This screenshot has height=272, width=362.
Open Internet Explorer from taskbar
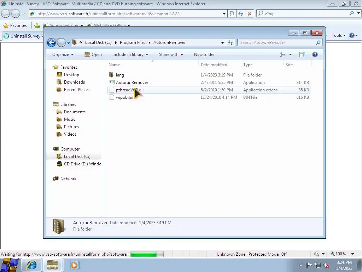(31, 265)
